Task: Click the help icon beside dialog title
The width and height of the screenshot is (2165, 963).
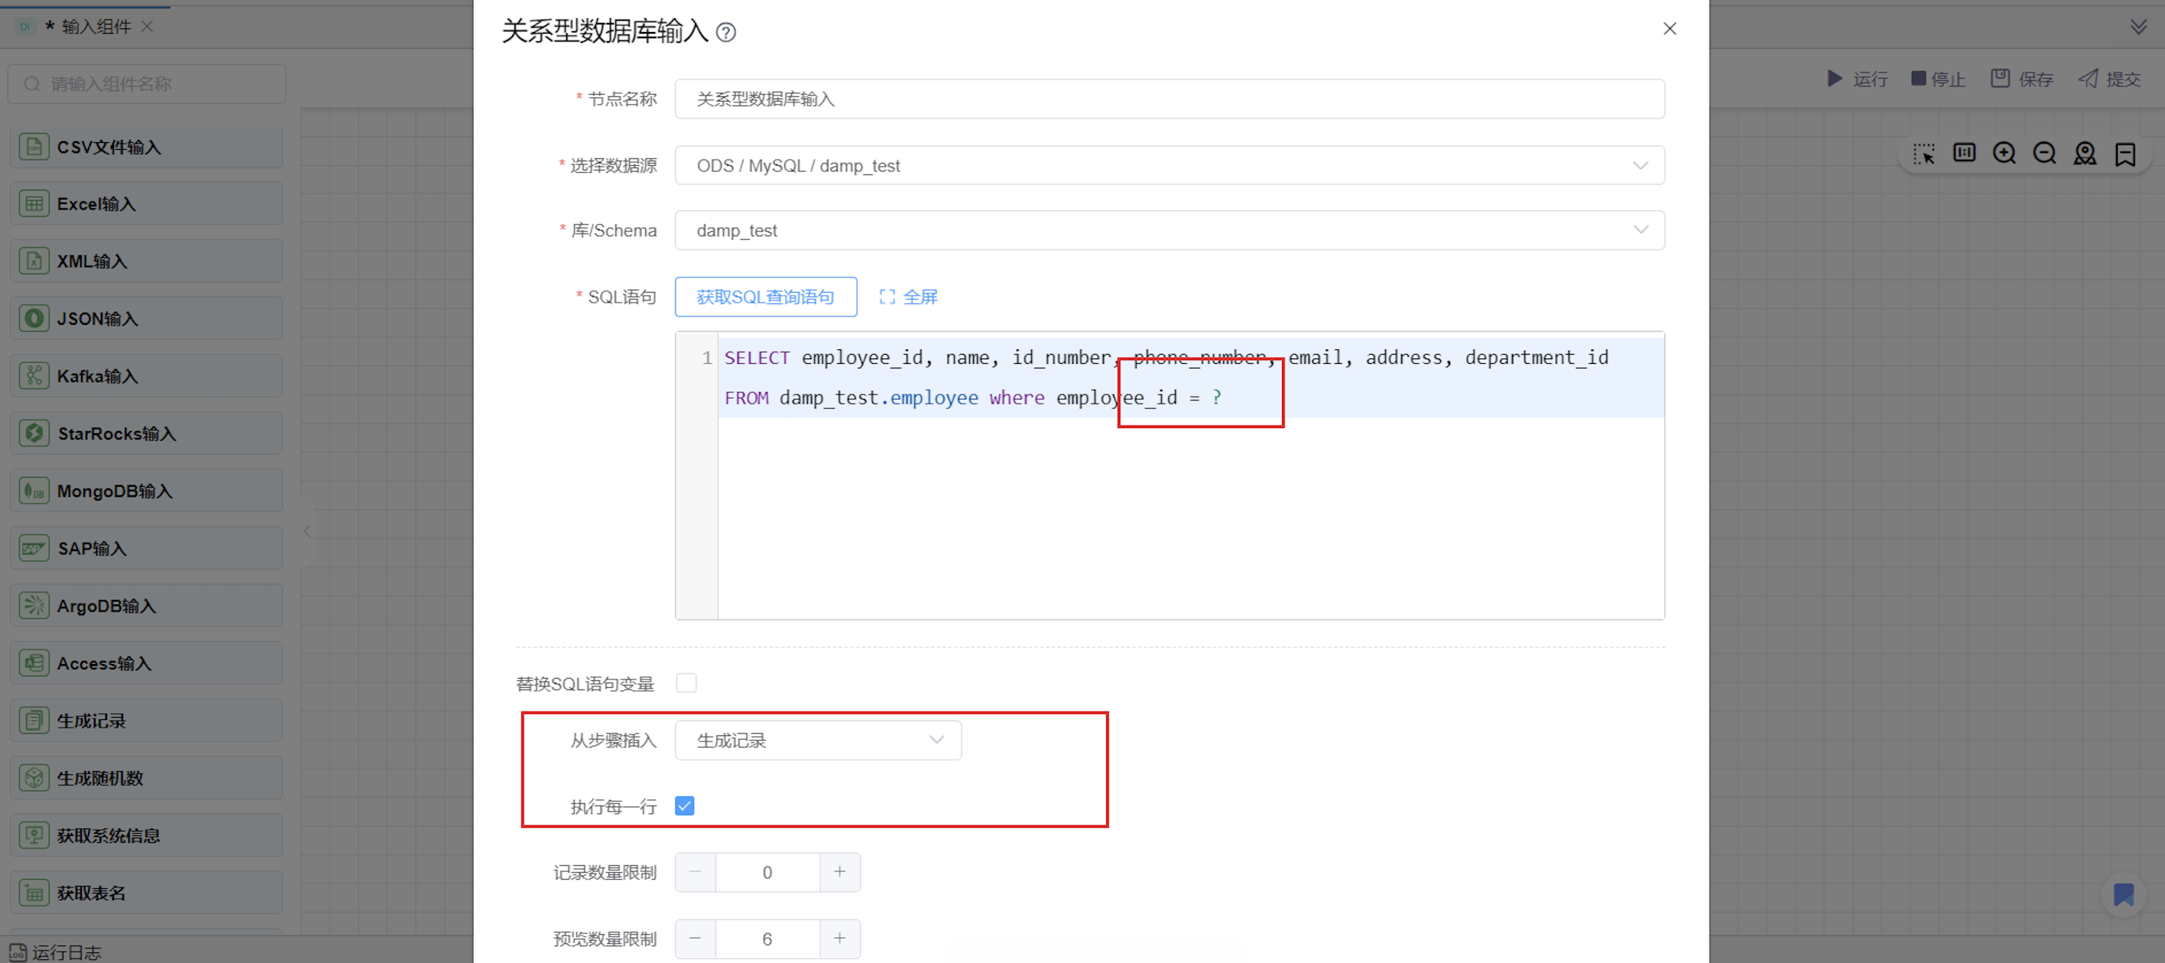Action: 725,32
